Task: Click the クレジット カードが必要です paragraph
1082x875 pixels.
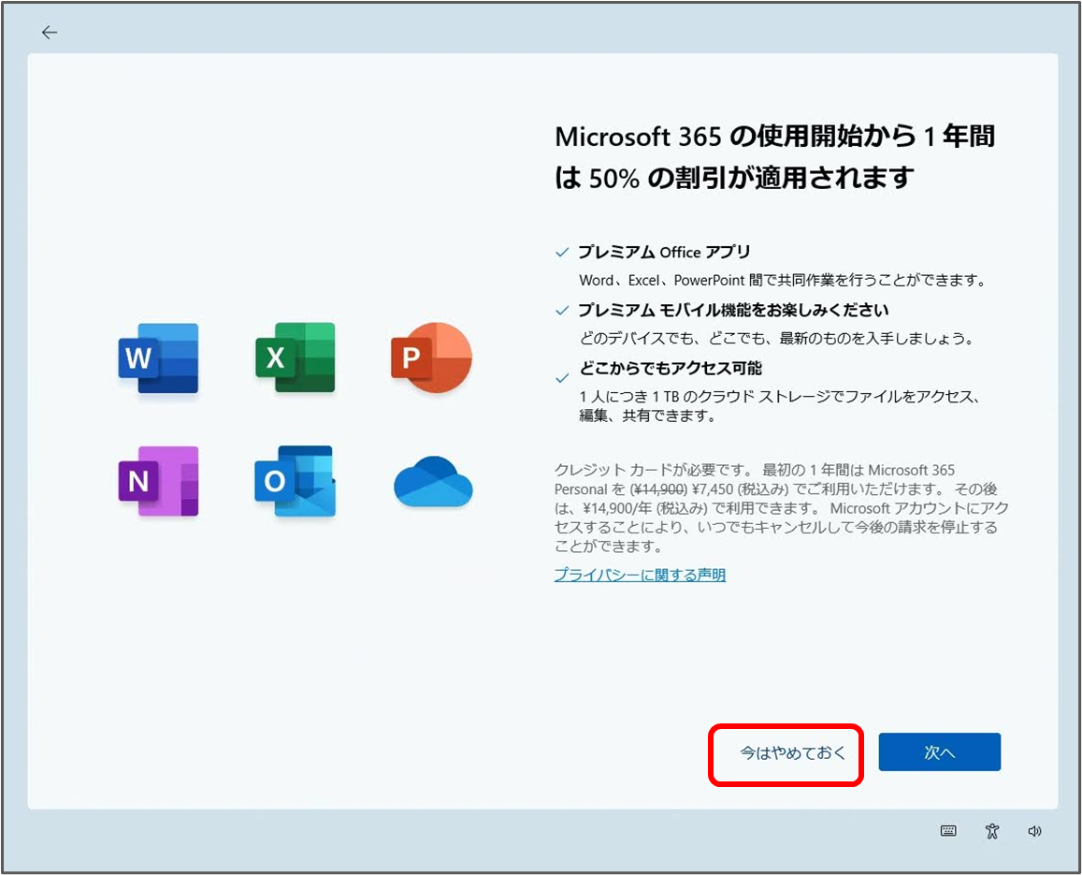Action: 781,507
